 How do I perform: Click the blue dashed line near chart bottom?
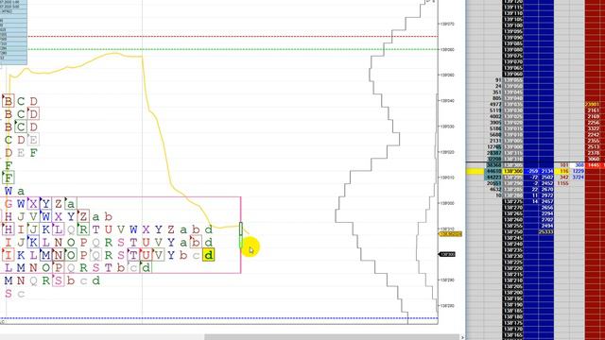tap(218, 319)
